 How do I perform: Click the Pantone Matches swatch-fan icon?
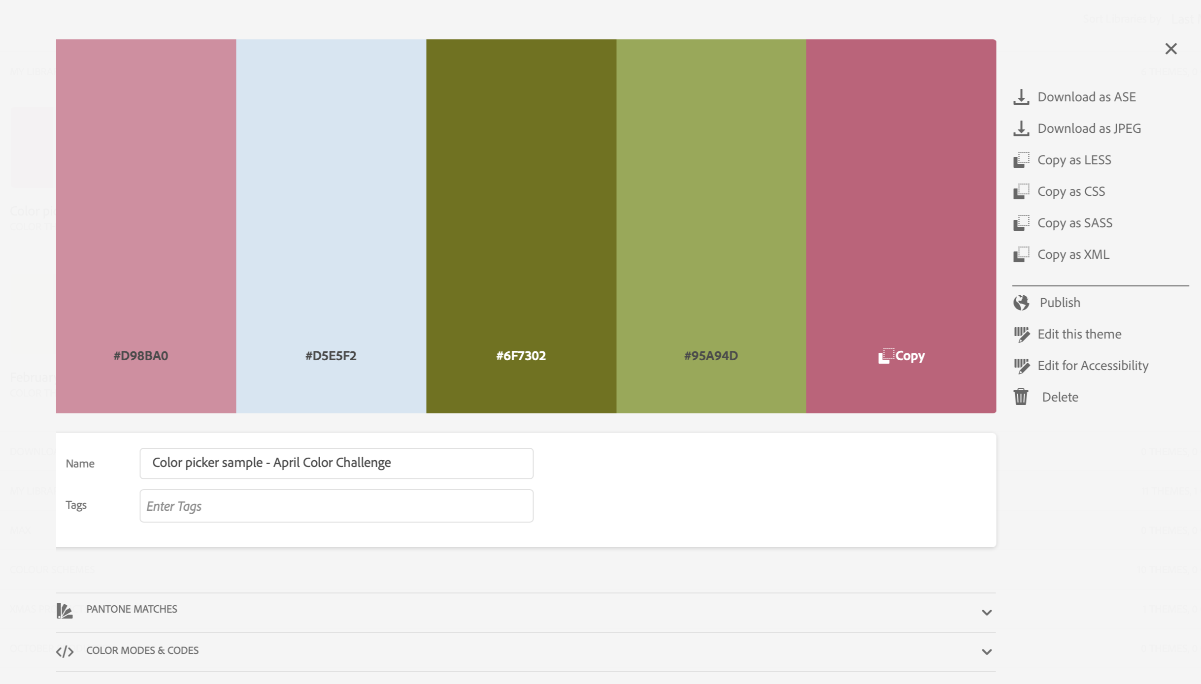point(65,610)
